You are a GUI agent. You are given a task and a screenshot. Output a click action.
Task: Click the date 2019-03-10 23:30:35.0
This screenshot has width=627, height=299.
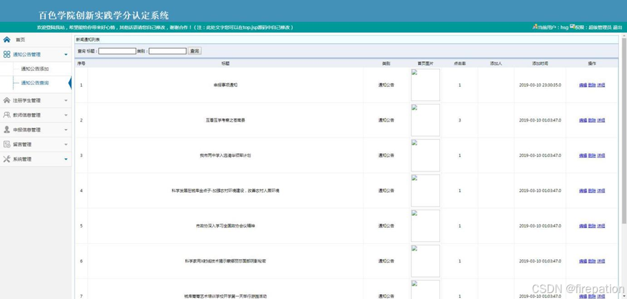point(540,85)
